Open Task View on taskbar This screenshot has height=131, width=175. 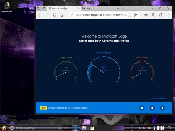[x=67, y=128]
